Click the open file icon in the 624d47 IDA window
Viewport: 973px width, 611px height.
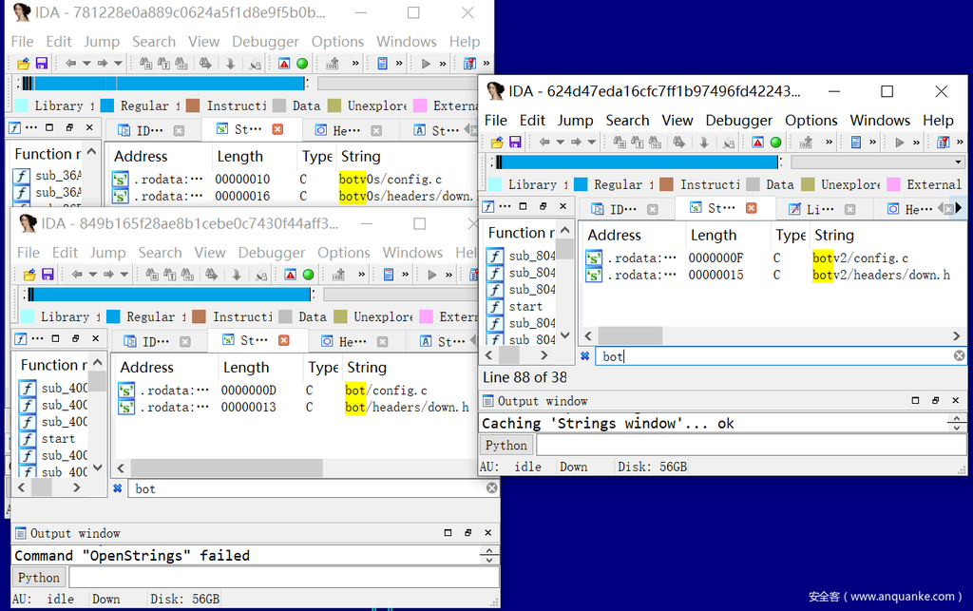498,143
